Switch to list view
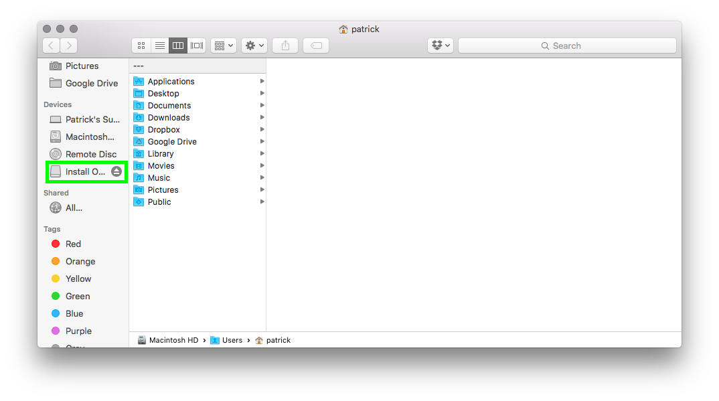The width and height of the screenshot is (719, 401). (159, 46)
